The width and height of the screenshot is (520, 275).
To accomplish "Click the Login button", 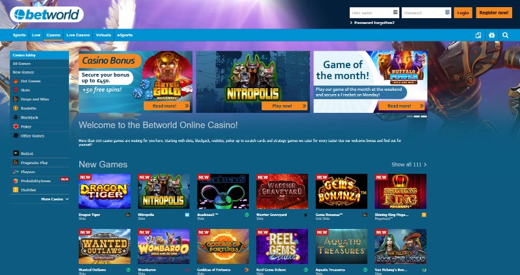I will pos(463,13).
